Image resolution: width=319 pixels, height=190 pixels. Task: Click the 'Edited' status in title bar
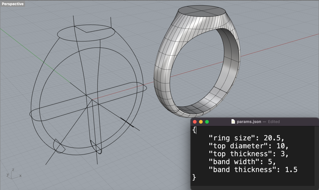click(274, 122)
